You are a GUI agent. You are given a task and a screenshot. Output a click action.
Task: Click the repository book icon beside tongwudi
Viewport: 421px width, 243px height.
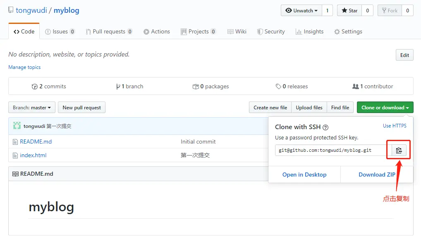(x=11, y=10)
